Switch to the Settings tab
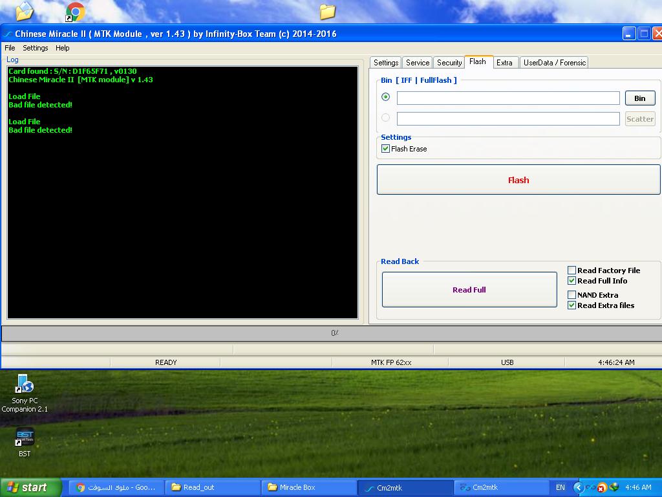This screenshot has height=497, width=662. click(x=386, y=63)
